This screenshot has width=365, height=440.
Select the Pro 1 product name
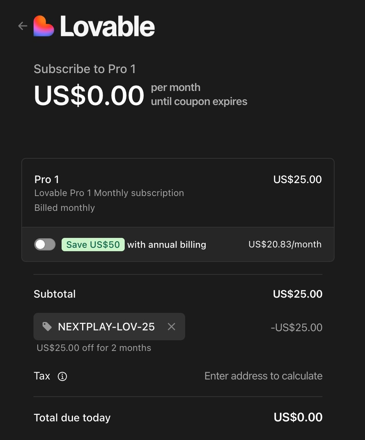click(47, 179)
